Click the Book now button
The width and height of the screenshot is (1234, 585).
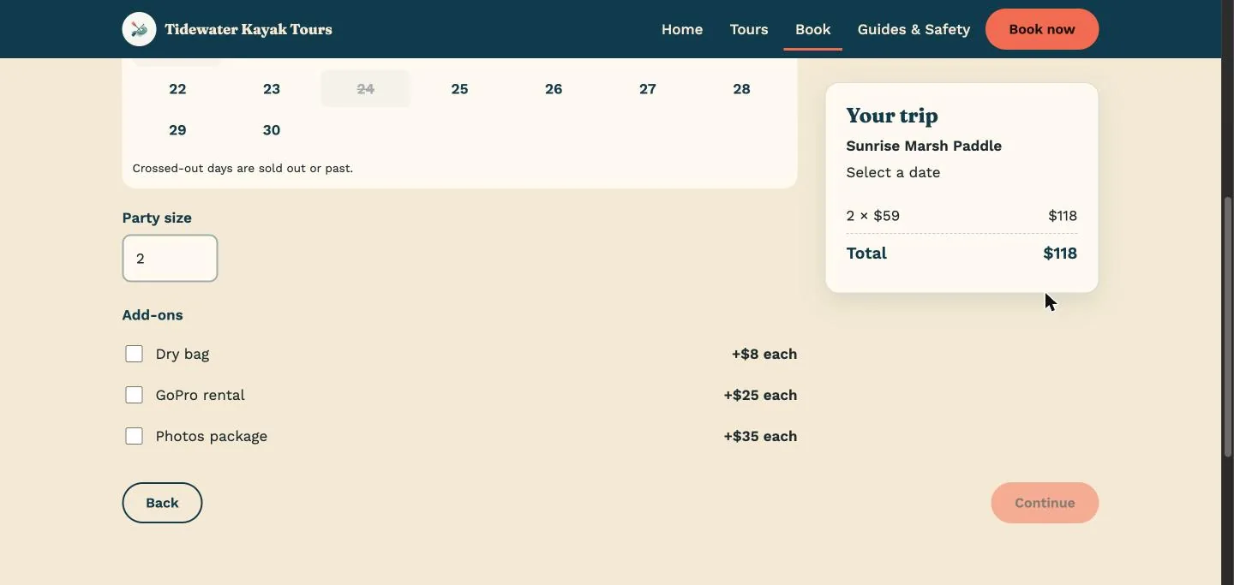coord(1042,29)
